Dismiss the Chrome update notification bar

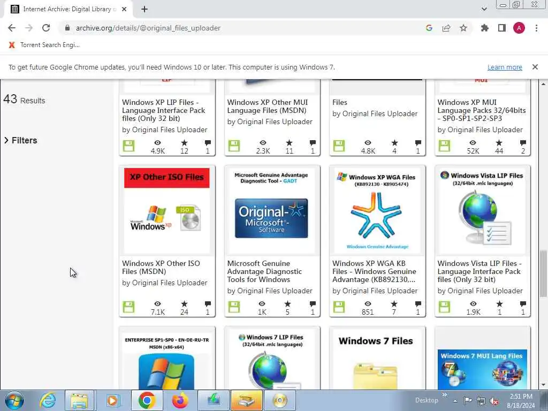click(535, 67)
